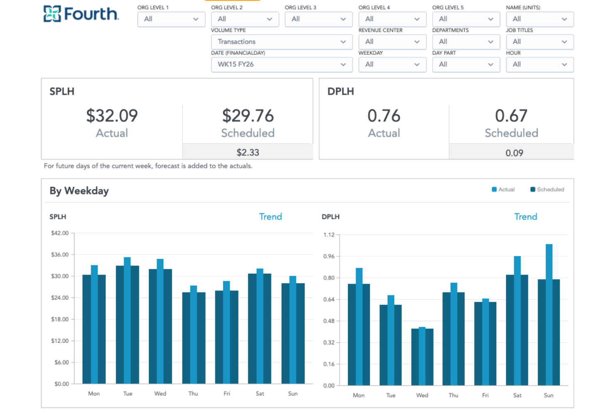The width and height of the screenshot is (615, 410).
Task: Click the Fri actual bar in DPLH chart
Action: (x=485, y=342)
